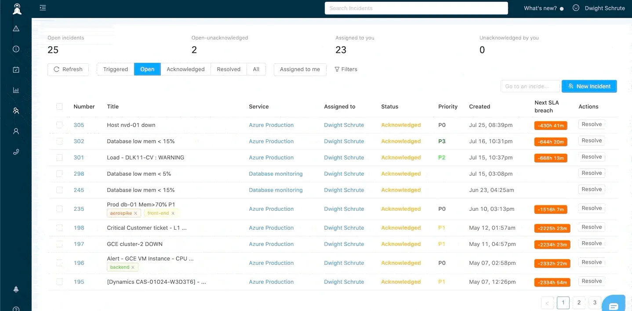Check the select-all header checkbox
Viewport: 632px width, 311px height.
[x=59, y=106]
